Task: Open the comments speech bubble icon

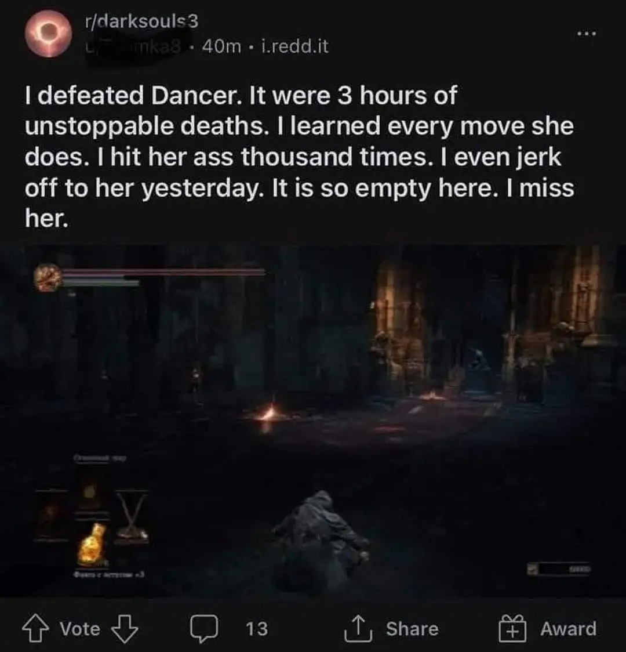Action: click(x=204, y=628)
